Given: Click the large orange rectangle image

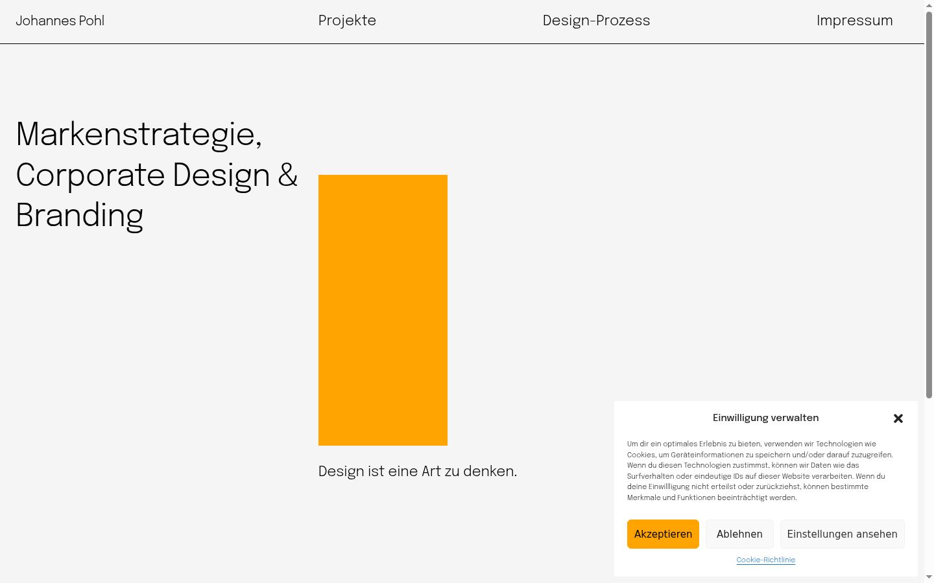Looking at the screenshot, I should 383,310.
